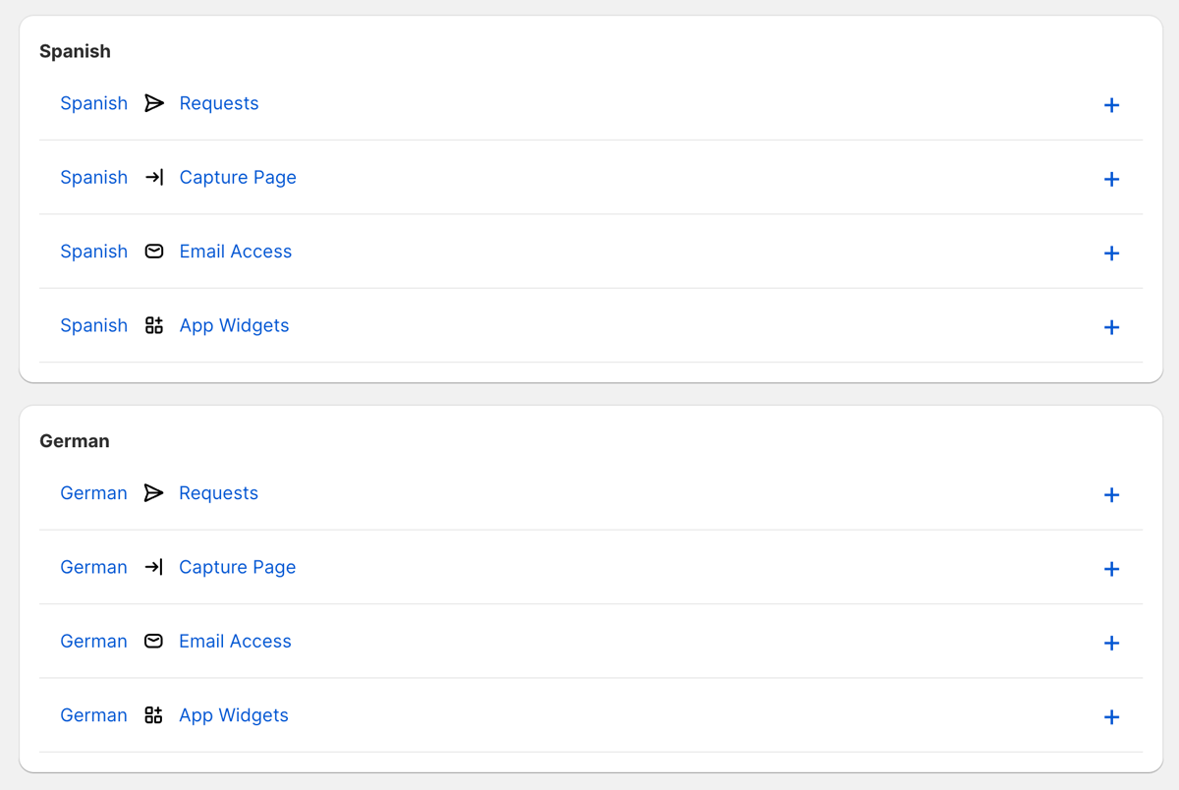Click the widgets grid icon beside German App Widgets

(x=153, y=715)
